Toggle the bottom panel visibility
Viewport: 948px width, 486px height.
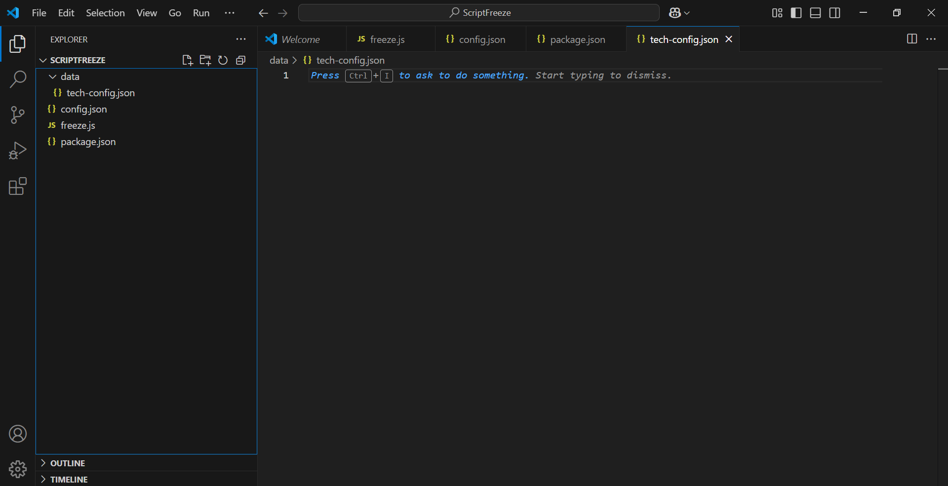tap(816, 13)
